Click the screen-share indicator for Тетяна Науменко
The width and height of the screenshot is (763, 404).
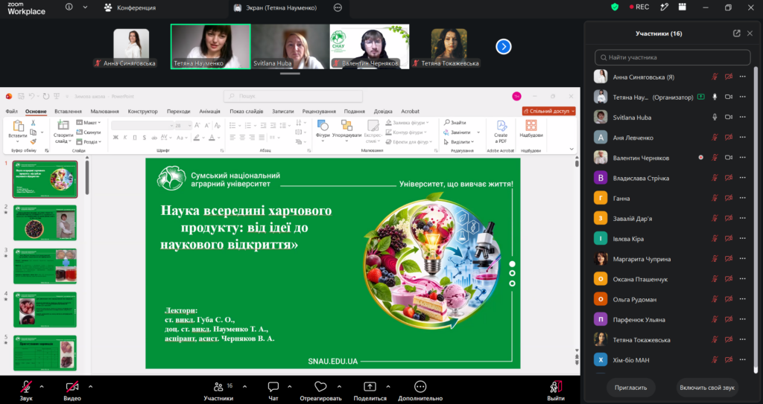click(700, 97)
